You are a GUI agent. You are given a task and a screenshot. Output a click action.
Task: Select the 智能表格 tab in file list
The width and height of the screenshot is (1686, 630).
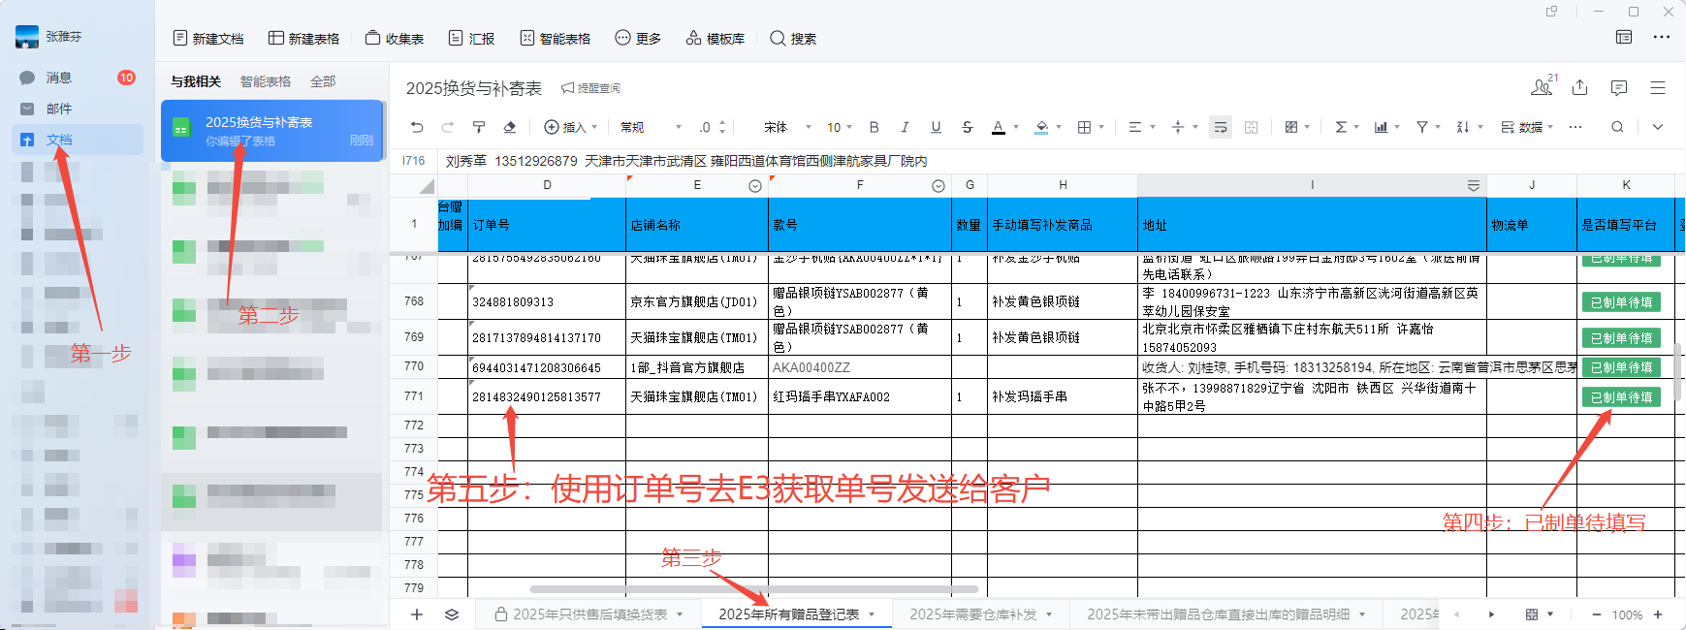pos(266,81)
